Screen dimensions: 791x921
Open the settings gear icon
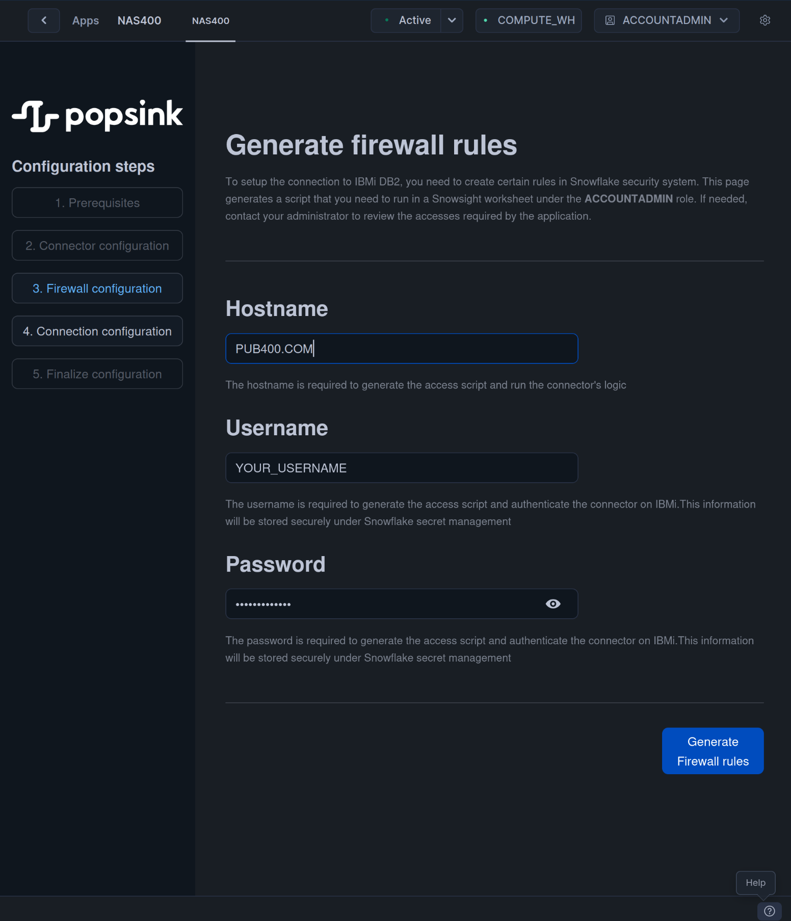coord(764,20)
